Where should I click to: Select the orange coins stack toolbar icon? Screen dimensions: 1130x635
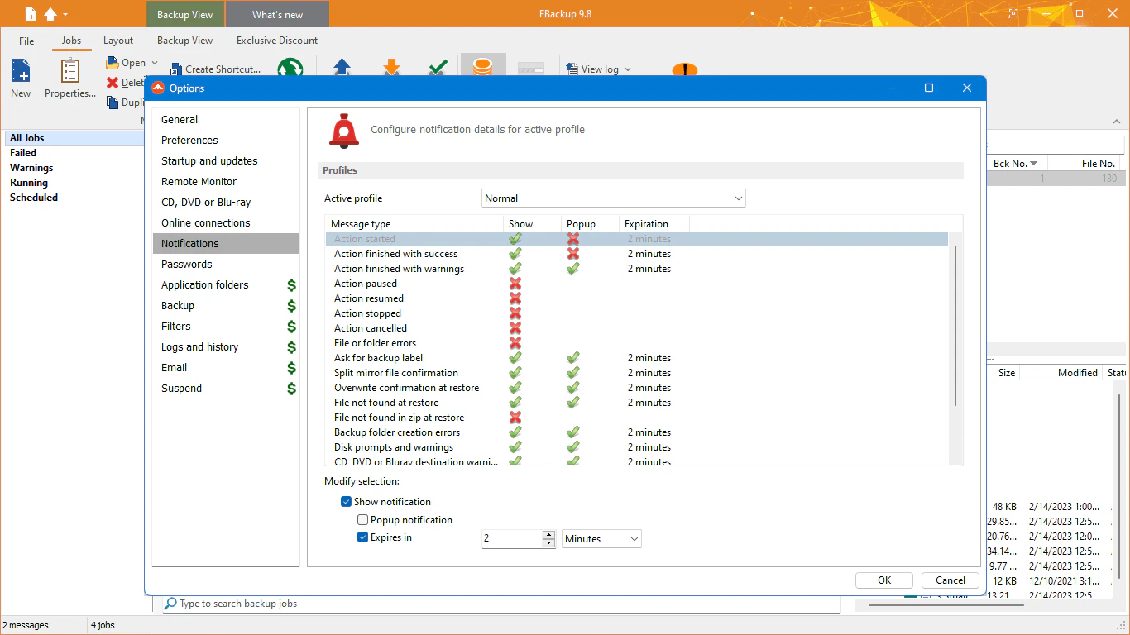(x=483, y=66)
